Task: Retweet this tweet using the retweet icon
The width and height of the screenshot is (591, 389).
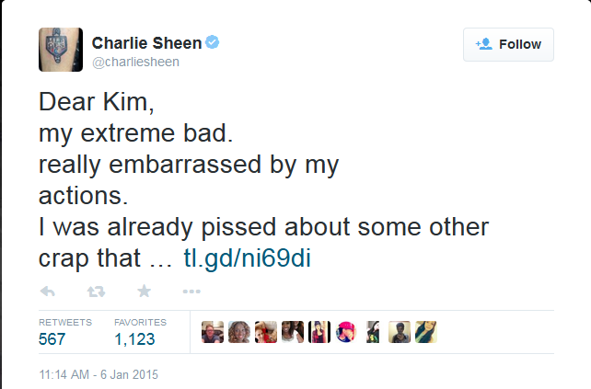Action: click(96, 292)
